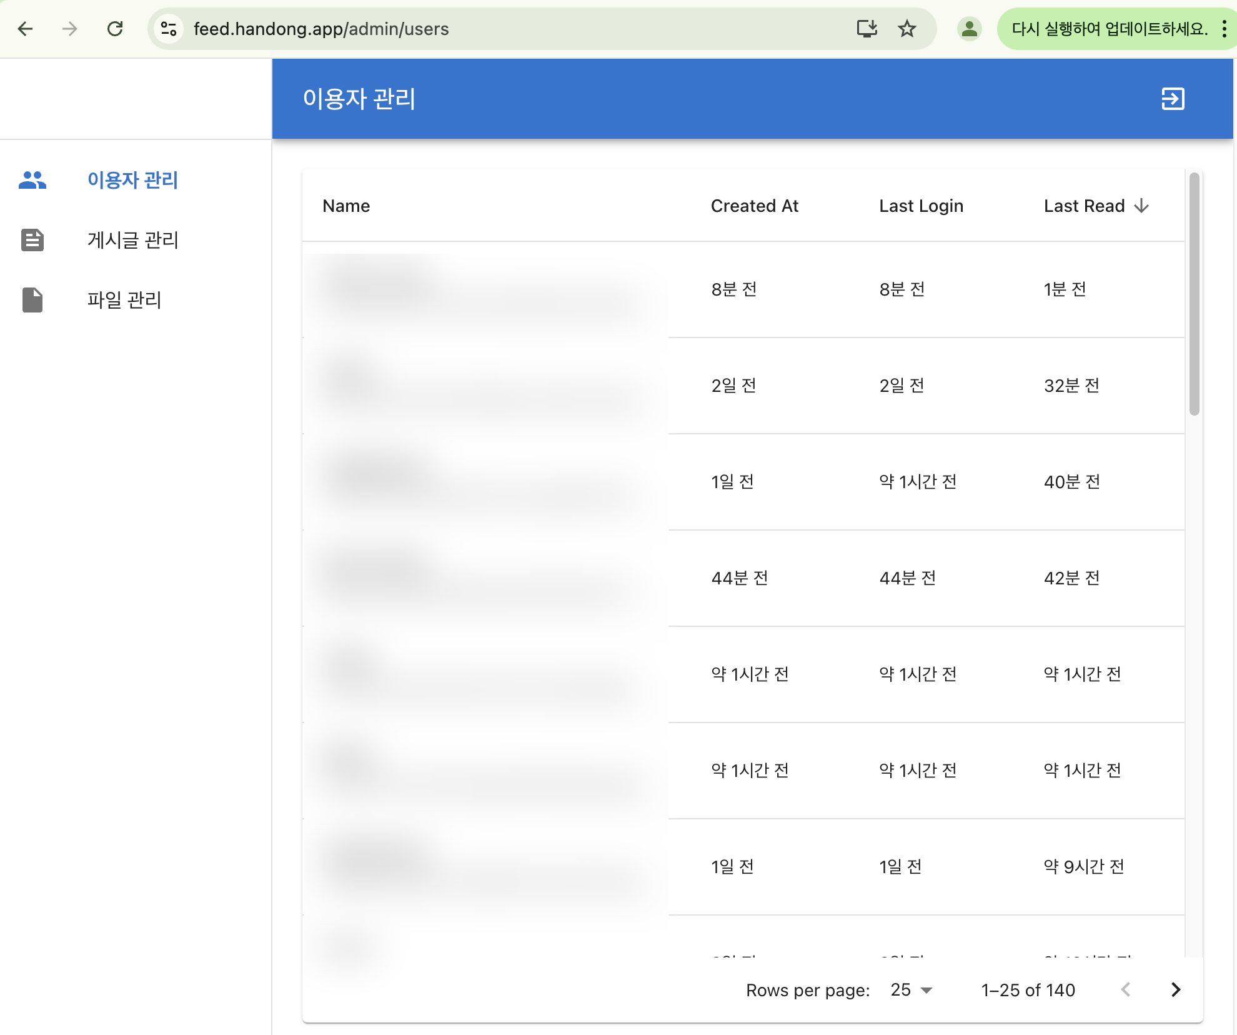
Task: Open 파일 관리 menu item
Action: [x=124, y=300]
